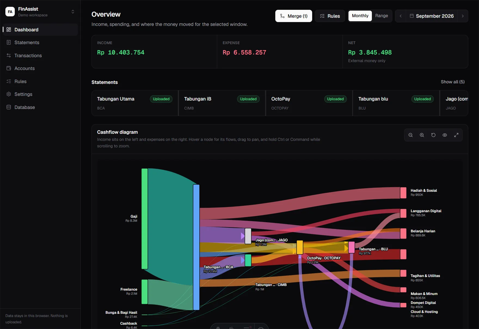
Task: Click the Langganan Digital expense node
Action: [403, 213]
